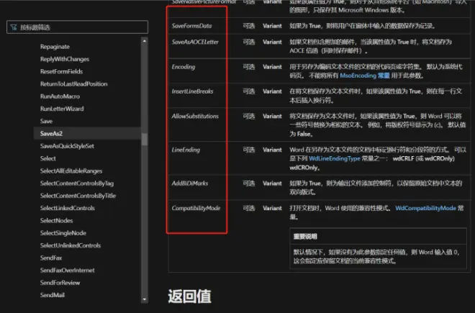Open SendFaxOverInternet entry
The height and width of the screenshot is (313, 475).
coord(67,271)
